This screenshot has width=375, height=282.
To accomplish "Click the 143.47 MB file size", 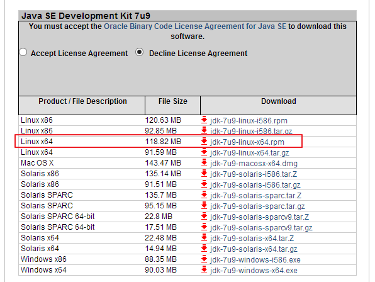I will pyautogui.click(x=163, y=163).
